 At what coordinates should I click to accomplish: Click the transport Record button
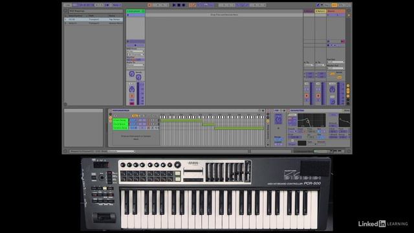tap(184, 5)
